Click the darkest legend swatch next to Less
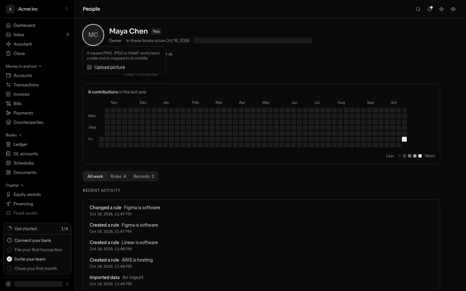This screenshot has height=291, width=466. coord(399,156)
